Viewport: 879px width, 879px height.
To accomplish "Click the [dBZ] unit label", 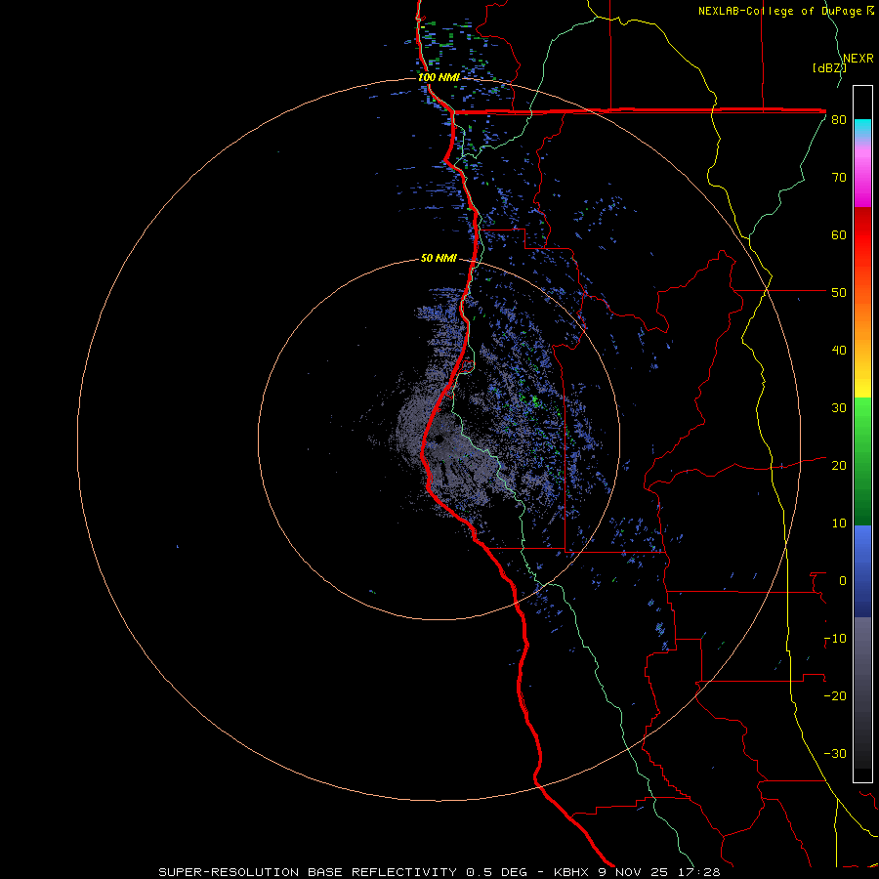I will tap(829, 67).
